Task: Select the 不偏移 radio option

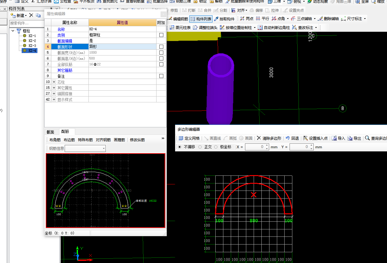Action: [180, 147]
